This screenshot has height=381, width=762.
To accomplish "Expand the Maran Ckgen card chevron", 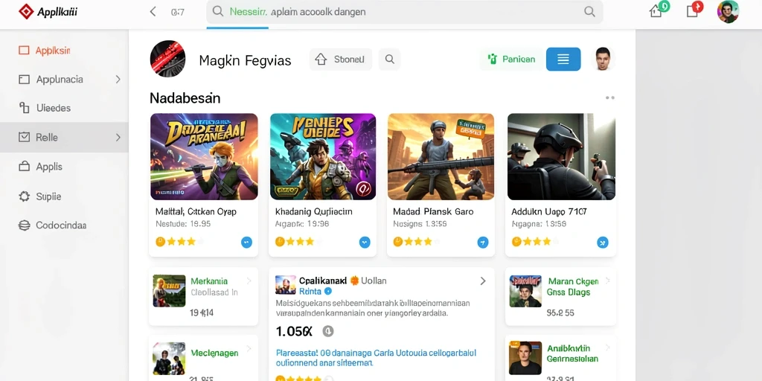I will pyautogui.click(x=607, y=281).
